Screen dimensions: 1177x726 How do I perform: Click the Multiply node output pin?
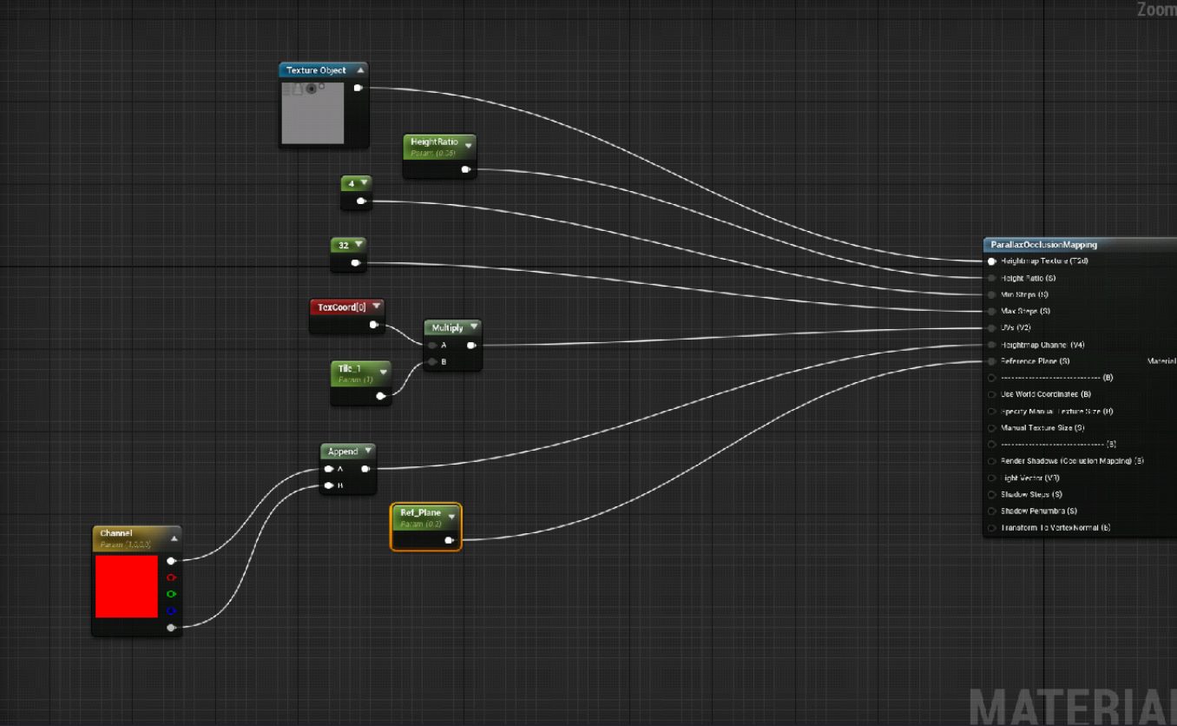tap(470, 345)
